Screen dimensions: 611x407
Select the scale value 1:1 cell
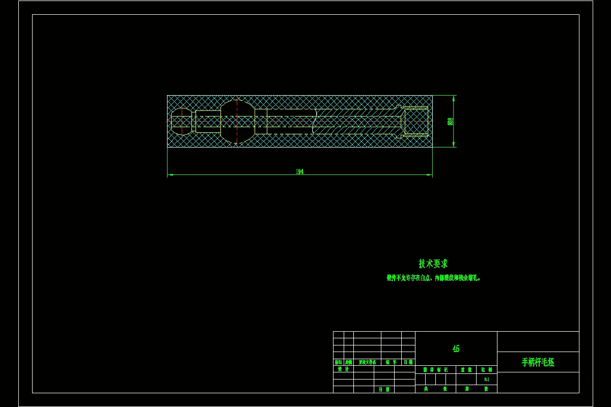click(487, 380)
